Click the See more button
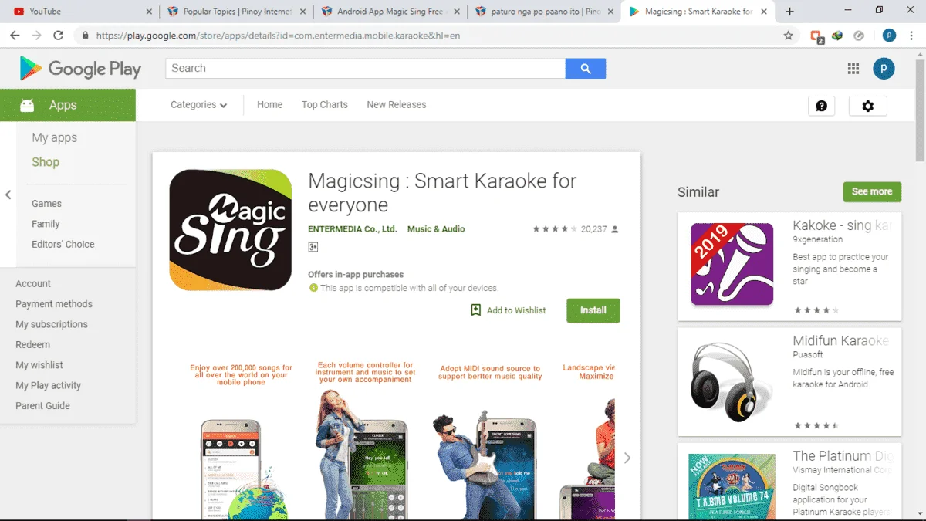926x521 pixels. [872, 191]
